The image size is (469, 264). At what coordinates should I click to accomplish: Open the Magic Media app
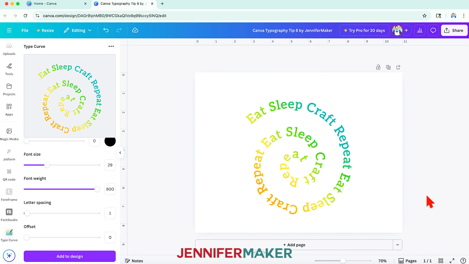pos(9,134)
